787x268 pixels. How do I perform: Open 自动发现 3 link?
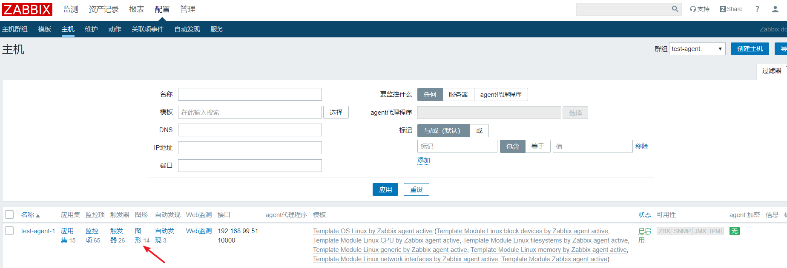pos(164,236)
